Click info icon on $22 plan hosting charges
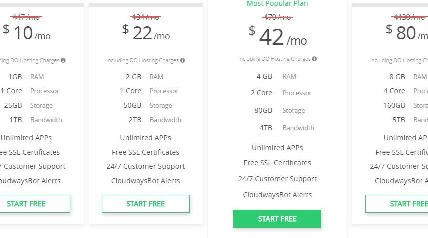 pos(182,60)
